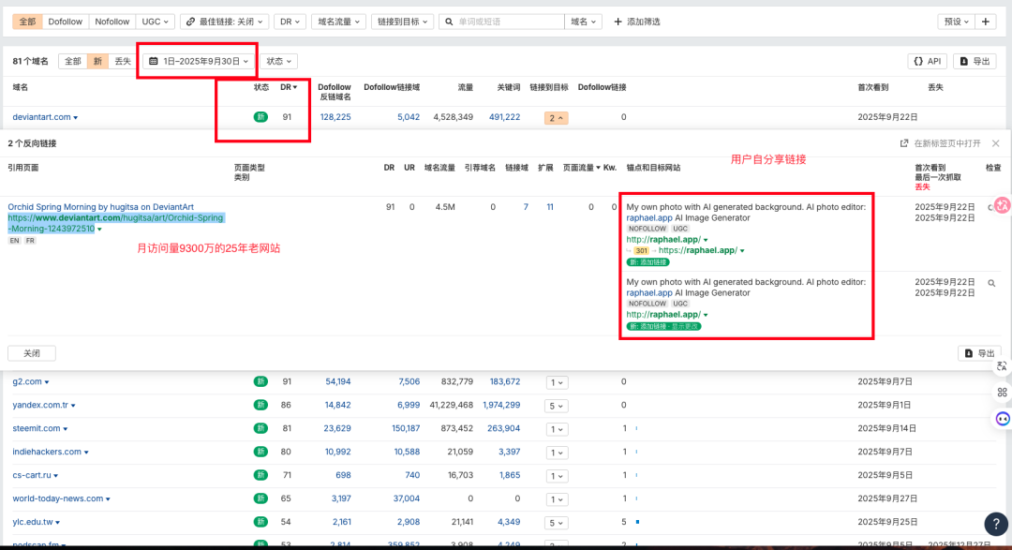Click 128,225 Dofollow backlink domains for deviantart.com
The width and height of the screenshot is (1012, 550).
coord(335,117)
